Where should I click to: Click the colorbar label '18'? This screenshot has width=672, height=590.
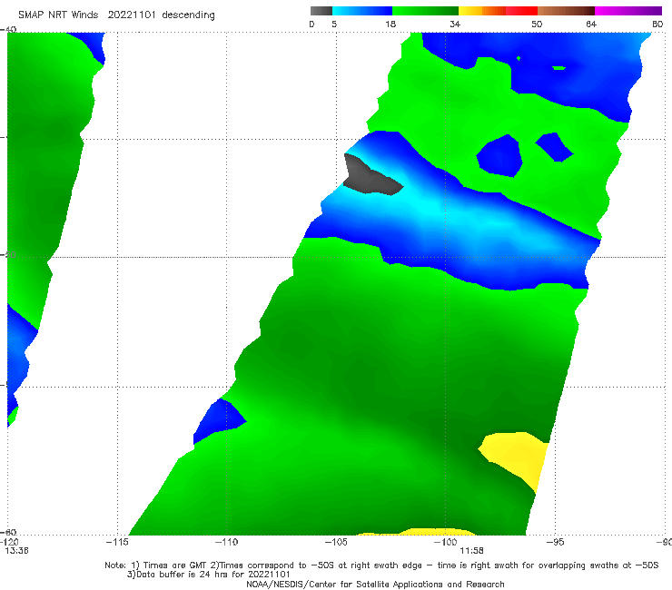pyautogui.click(x=390, y=25)
